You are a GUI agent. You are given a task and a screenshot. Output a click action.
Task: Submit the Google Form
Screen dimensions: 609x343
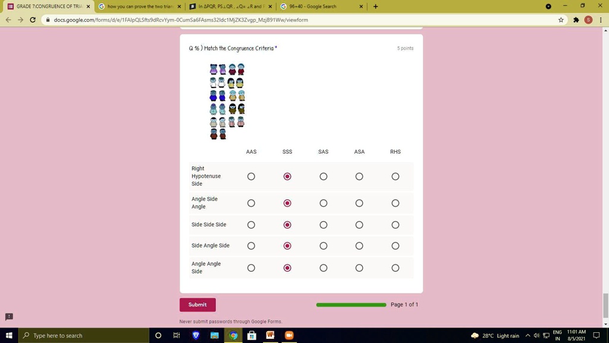point(197,304)
